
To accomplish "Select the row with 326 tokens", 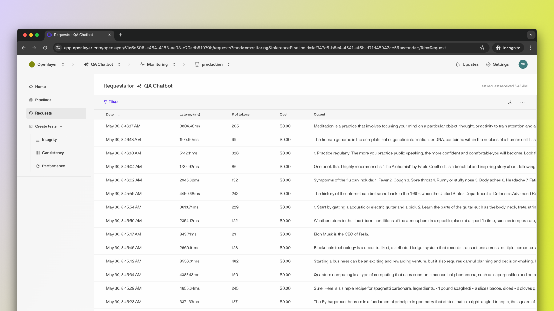I will tap(315, 153).
